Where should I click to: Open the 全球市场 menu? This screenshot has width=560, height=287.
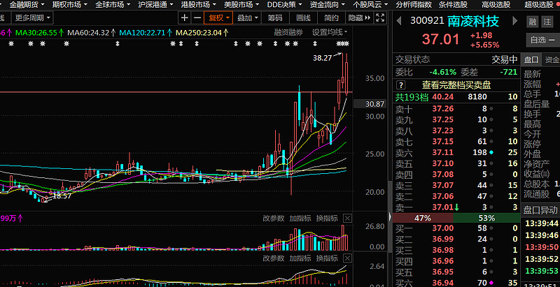[x=113, y=5]
